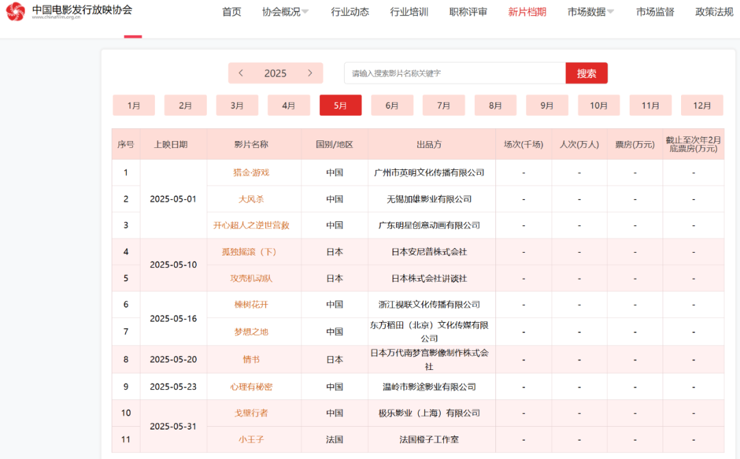Click the 票房(万元) column header

pyautogui.click(x=634, y=145)
